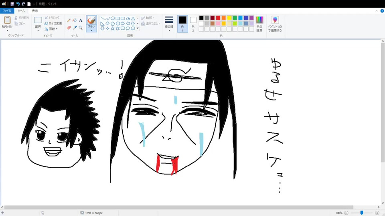Click the horizontal scrollbar at canvas bottom
This screenshot has width=385, height=216.
179,207
